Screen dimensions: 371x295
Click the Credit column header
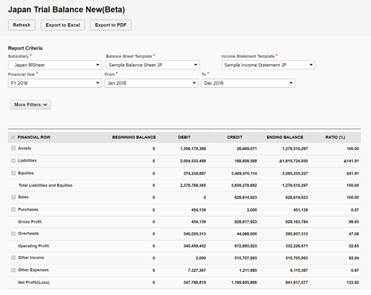tap(234, 138)
